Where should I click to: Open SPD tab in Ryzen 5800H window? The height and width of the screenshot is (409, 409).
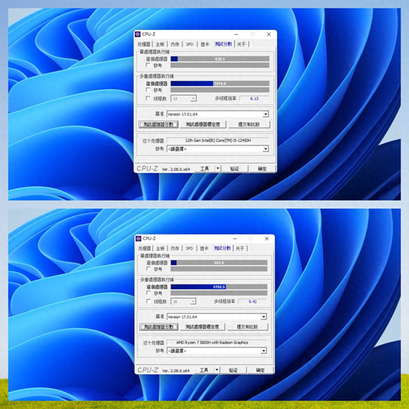click(190, 248)
